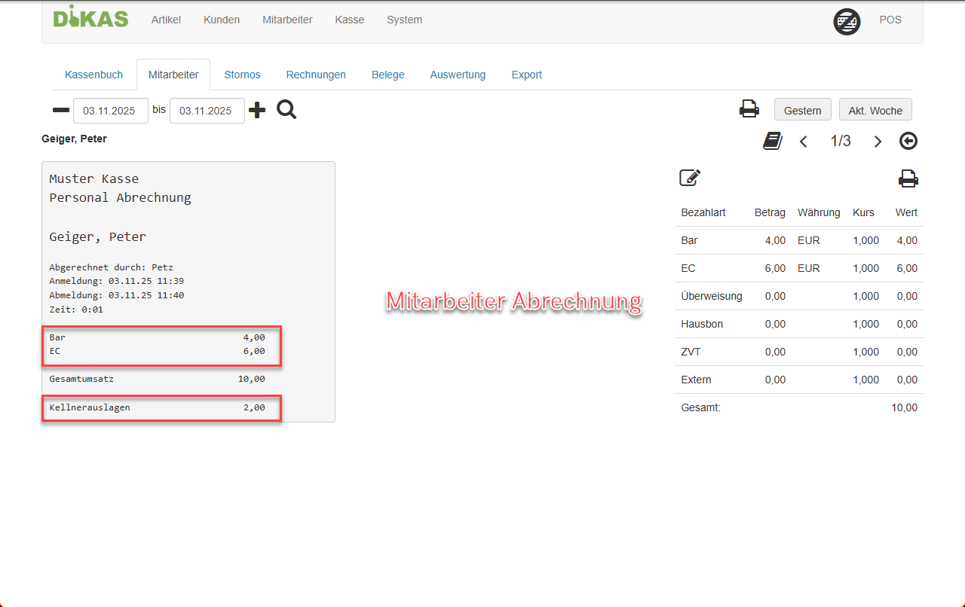Click the printer icon beside Gestern
Screen dimensions: 965x607
[749, 109]
